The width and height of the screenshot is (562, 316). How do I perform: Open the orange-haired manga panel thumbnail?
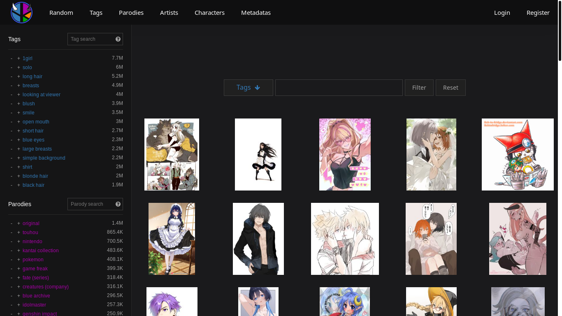pyautogui.click(x=431, y=239)
